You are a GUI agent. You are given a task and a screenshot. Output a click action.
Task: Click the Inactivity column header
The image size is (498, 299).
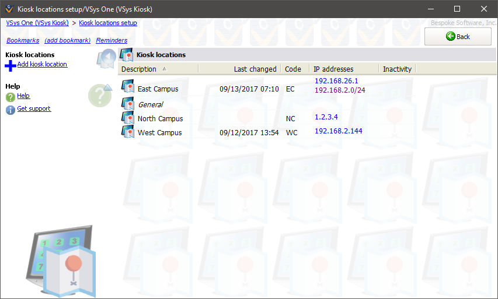point(397,69)
